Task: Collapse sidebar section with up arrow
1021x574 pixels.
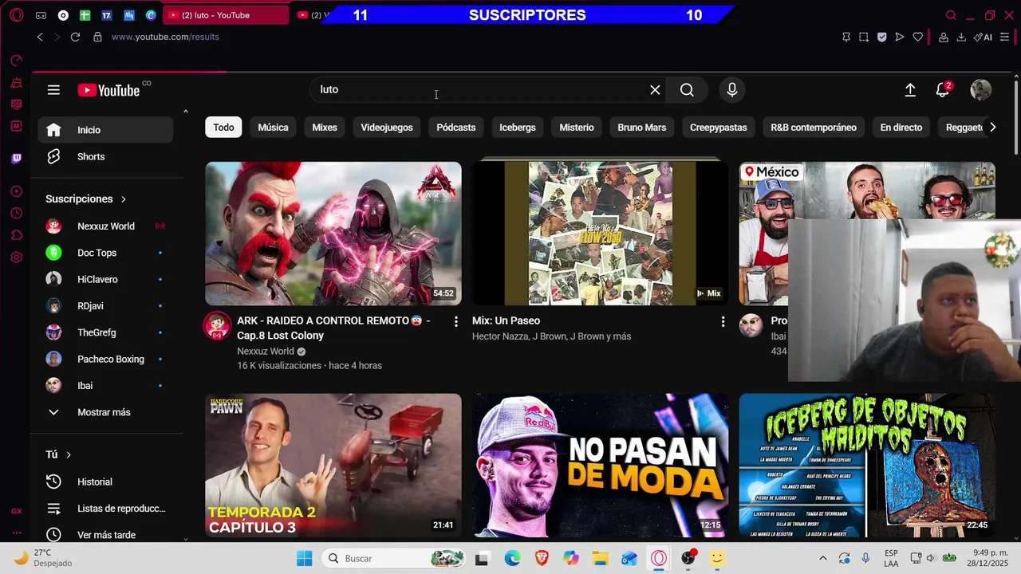Action: click(186, 112)
